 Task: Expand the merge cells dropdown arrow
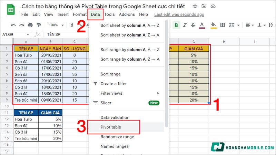[238, 25]
